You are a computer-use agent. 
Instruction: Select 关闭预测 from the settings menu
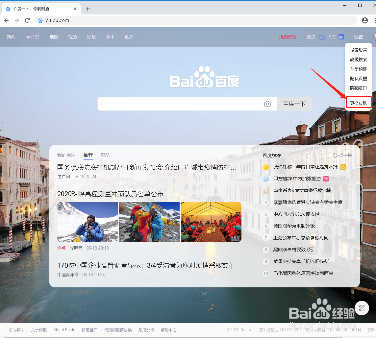(359, 69)
